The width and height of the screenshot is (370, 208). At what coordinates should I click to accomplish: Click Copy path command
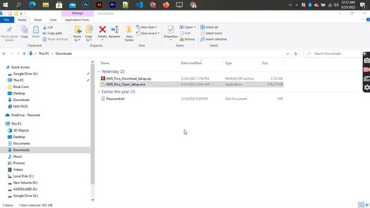pos(53,34)
